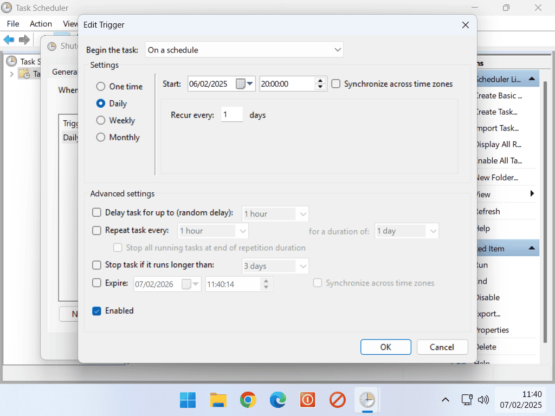The width and height of the screenshot is (555, 416).
Task: Launch Google Chrome from taskbar
Action: click(x=248, y=400)
